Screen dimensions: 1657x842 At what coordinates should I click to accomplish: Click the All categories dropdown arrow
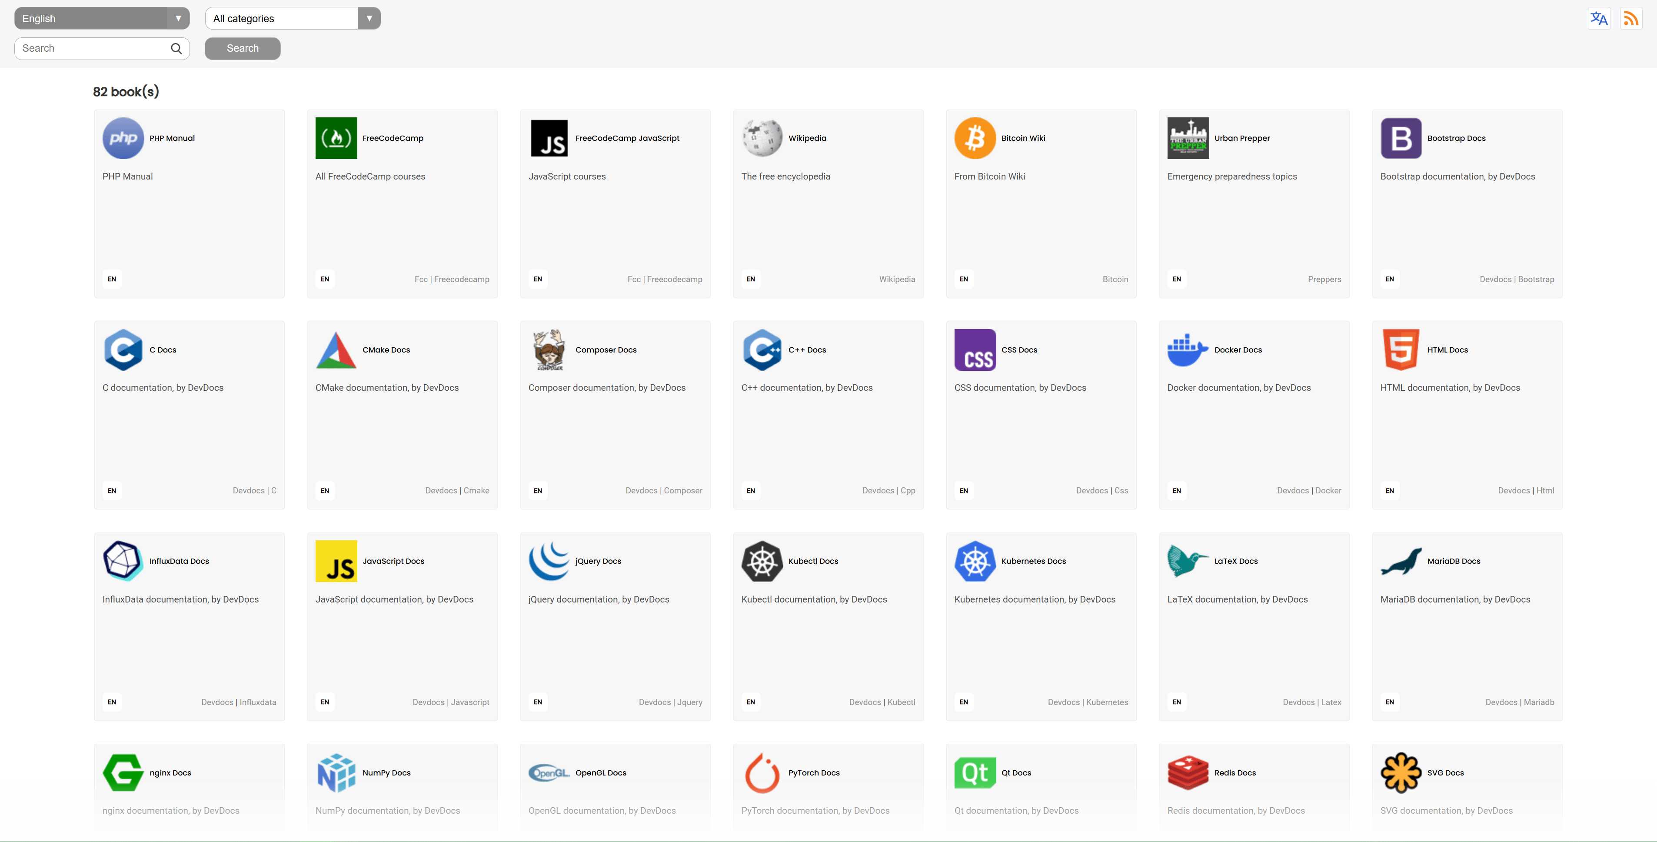(369, 19)
